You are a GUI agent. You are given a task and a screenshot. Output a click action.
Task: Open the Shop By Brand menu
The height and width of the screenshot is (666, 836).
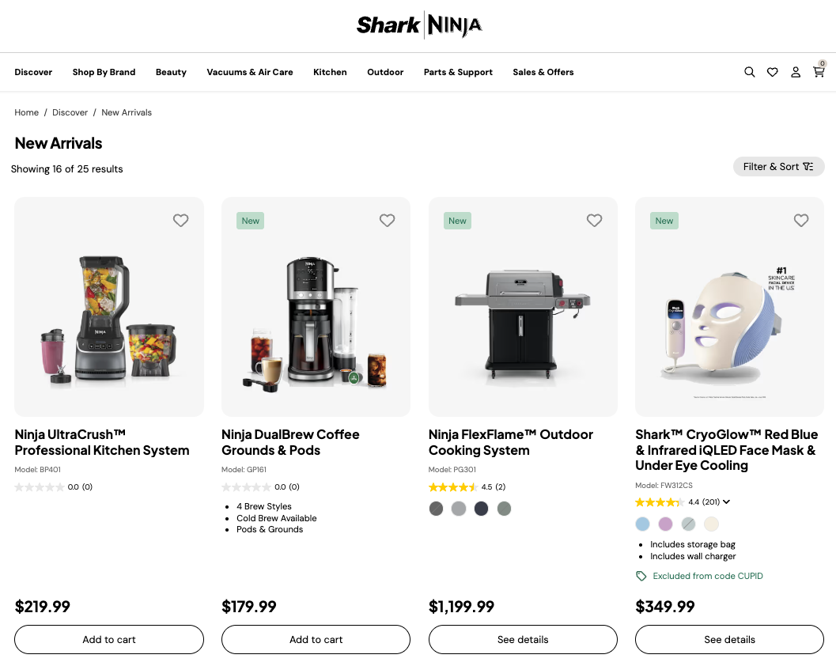104,72
